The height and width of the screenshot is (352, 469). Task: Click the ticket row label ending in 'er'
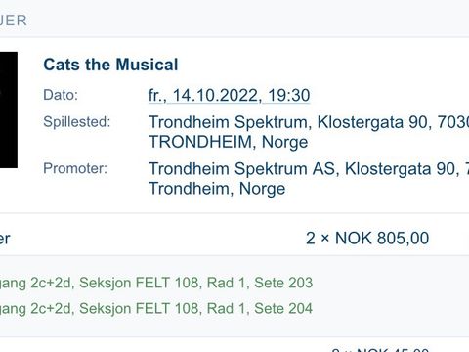(x=5, y=239)
